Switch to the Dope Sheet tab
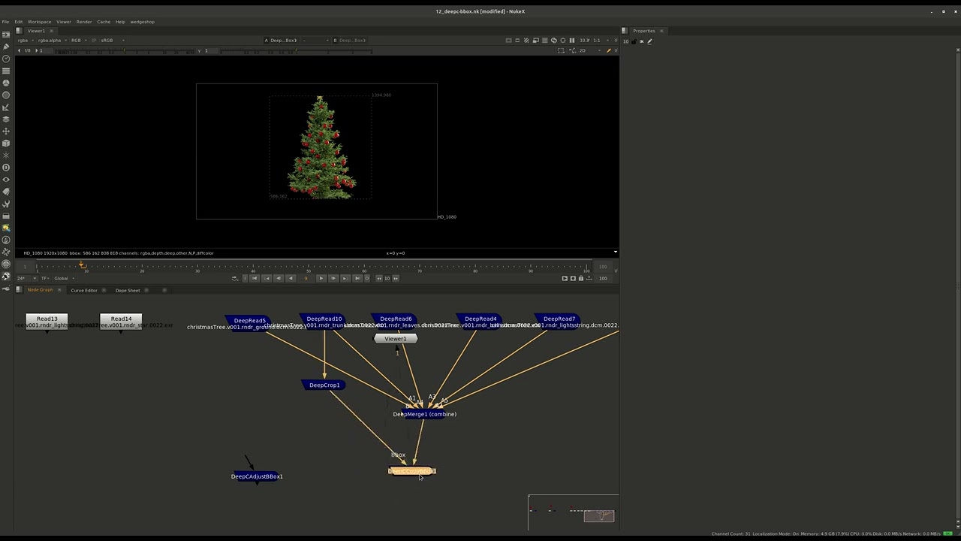The image size is (961, 541). 128,290
